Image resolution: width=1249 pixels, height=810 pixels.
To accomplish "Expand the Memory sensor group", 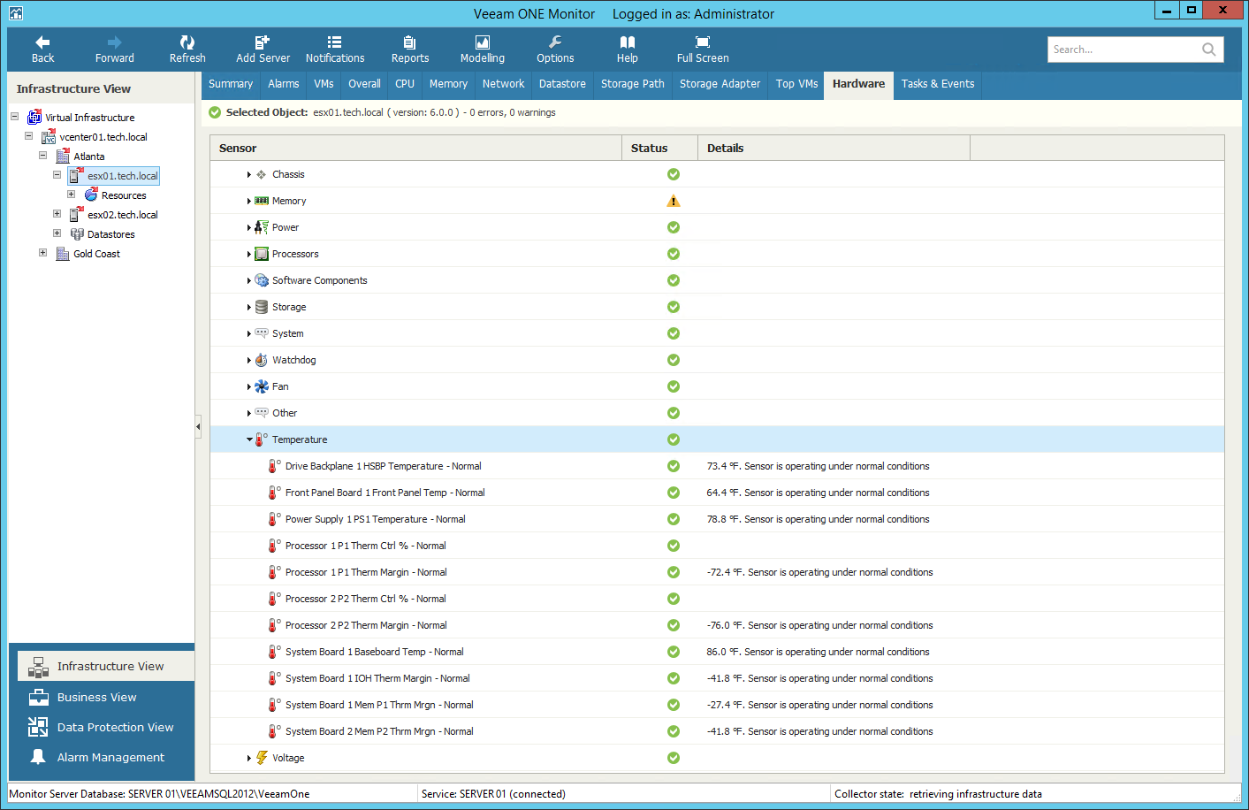I will point(249,201).
